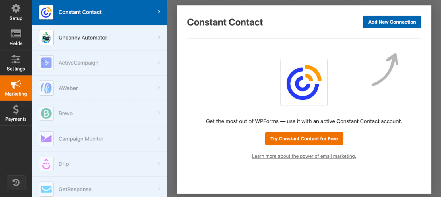Click the Brevo logo icon
441x197 pixels.
tap(46, 113)
